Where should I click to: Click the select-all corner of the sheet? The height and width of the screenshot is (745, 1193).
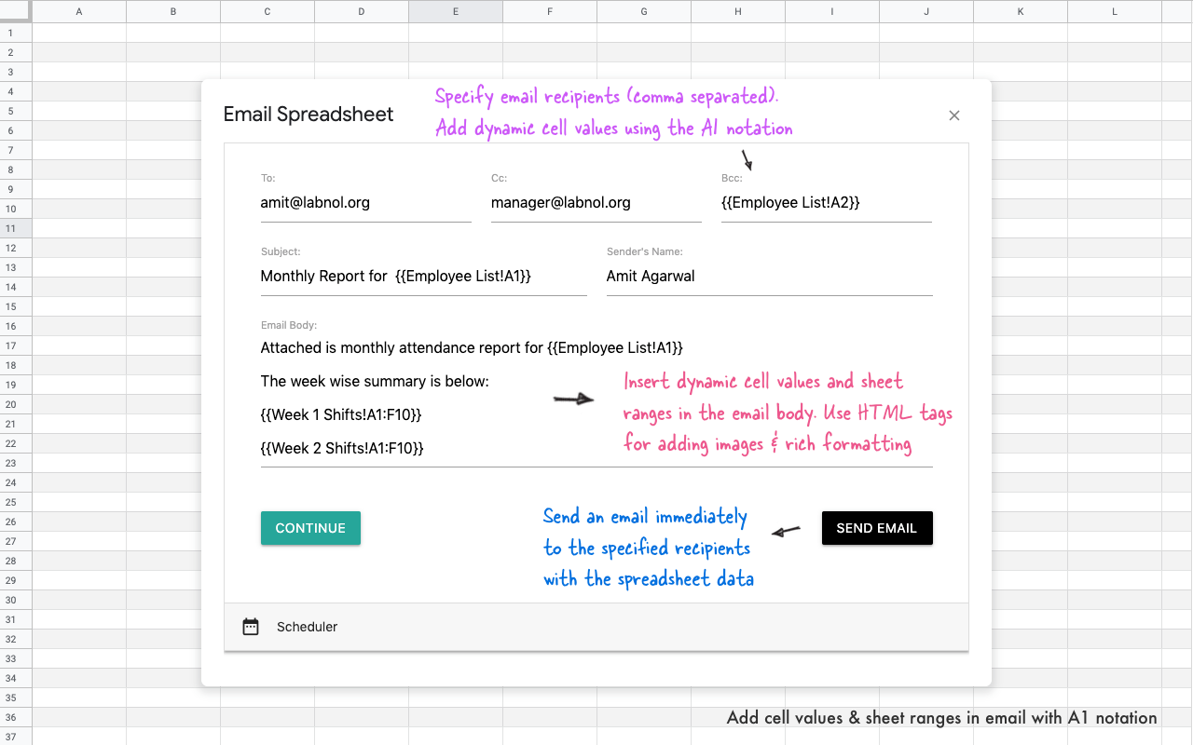click(16, 11)
